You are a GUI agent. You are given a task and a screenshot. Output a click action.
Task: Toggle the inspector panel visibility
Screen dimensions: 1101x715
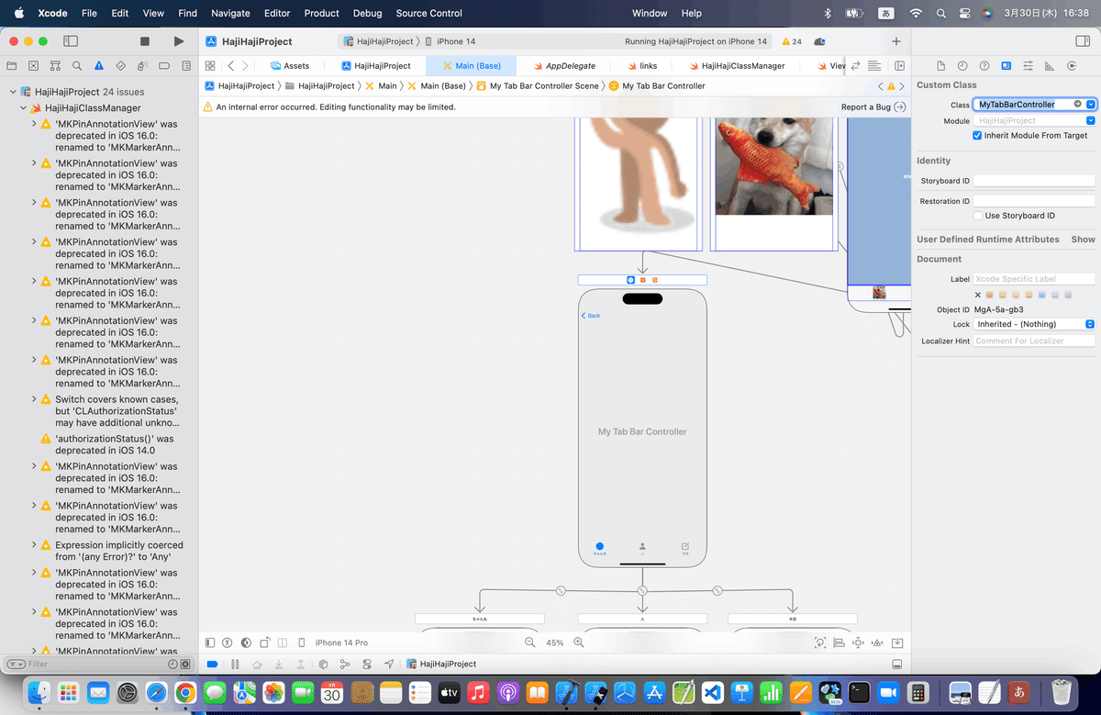click(x=1083, y=41)
